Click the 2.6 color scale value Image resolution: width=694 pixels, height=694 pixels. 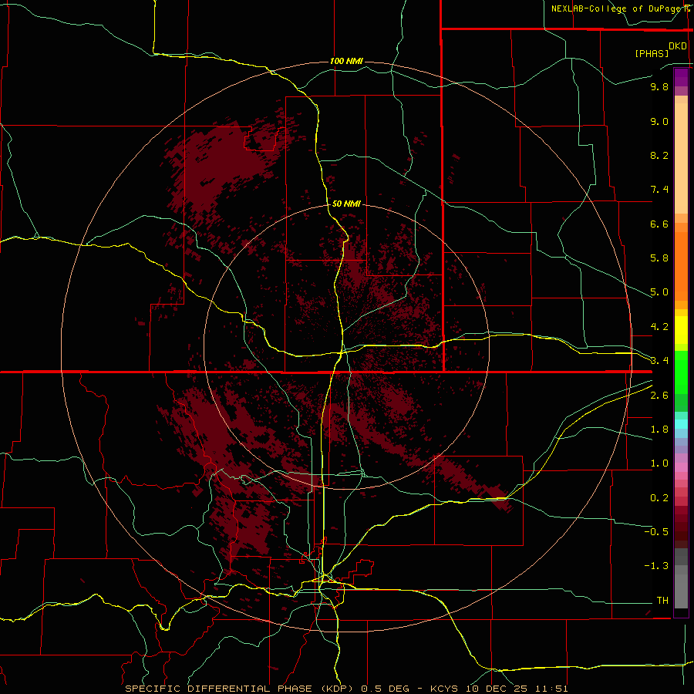point(659,396)
